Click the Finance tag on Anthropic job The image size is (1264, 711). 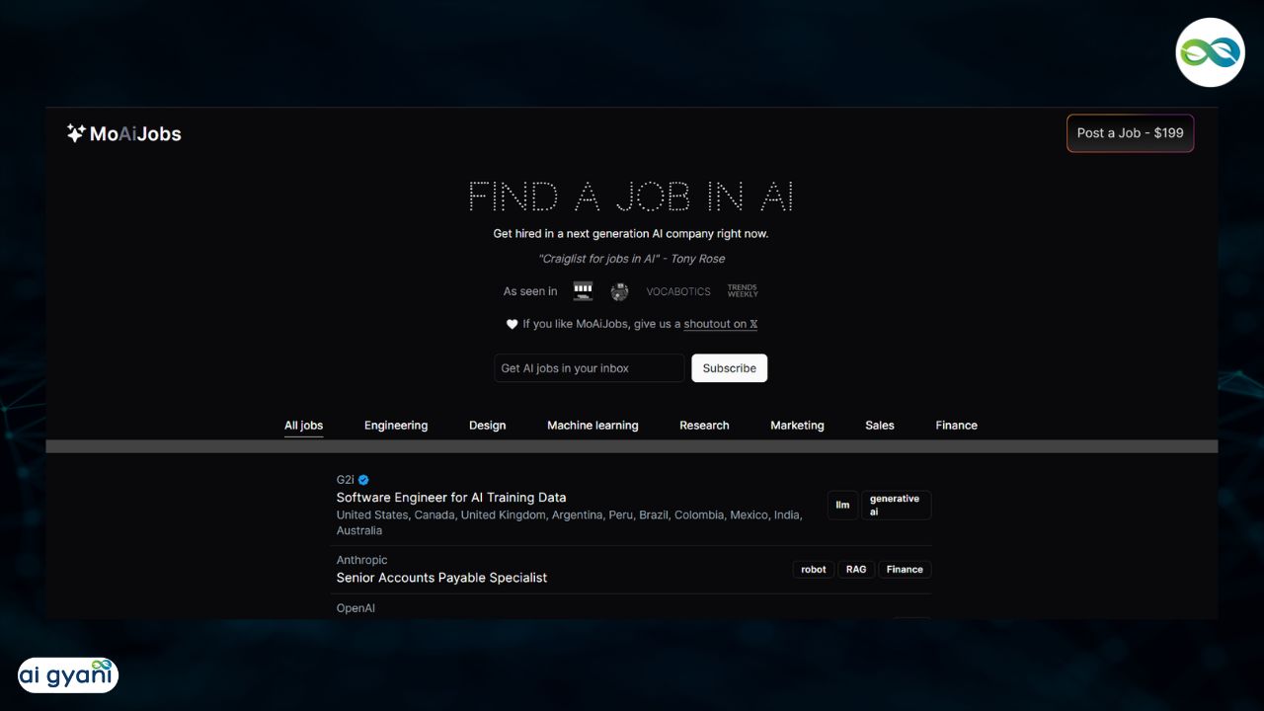coord(905,570)
